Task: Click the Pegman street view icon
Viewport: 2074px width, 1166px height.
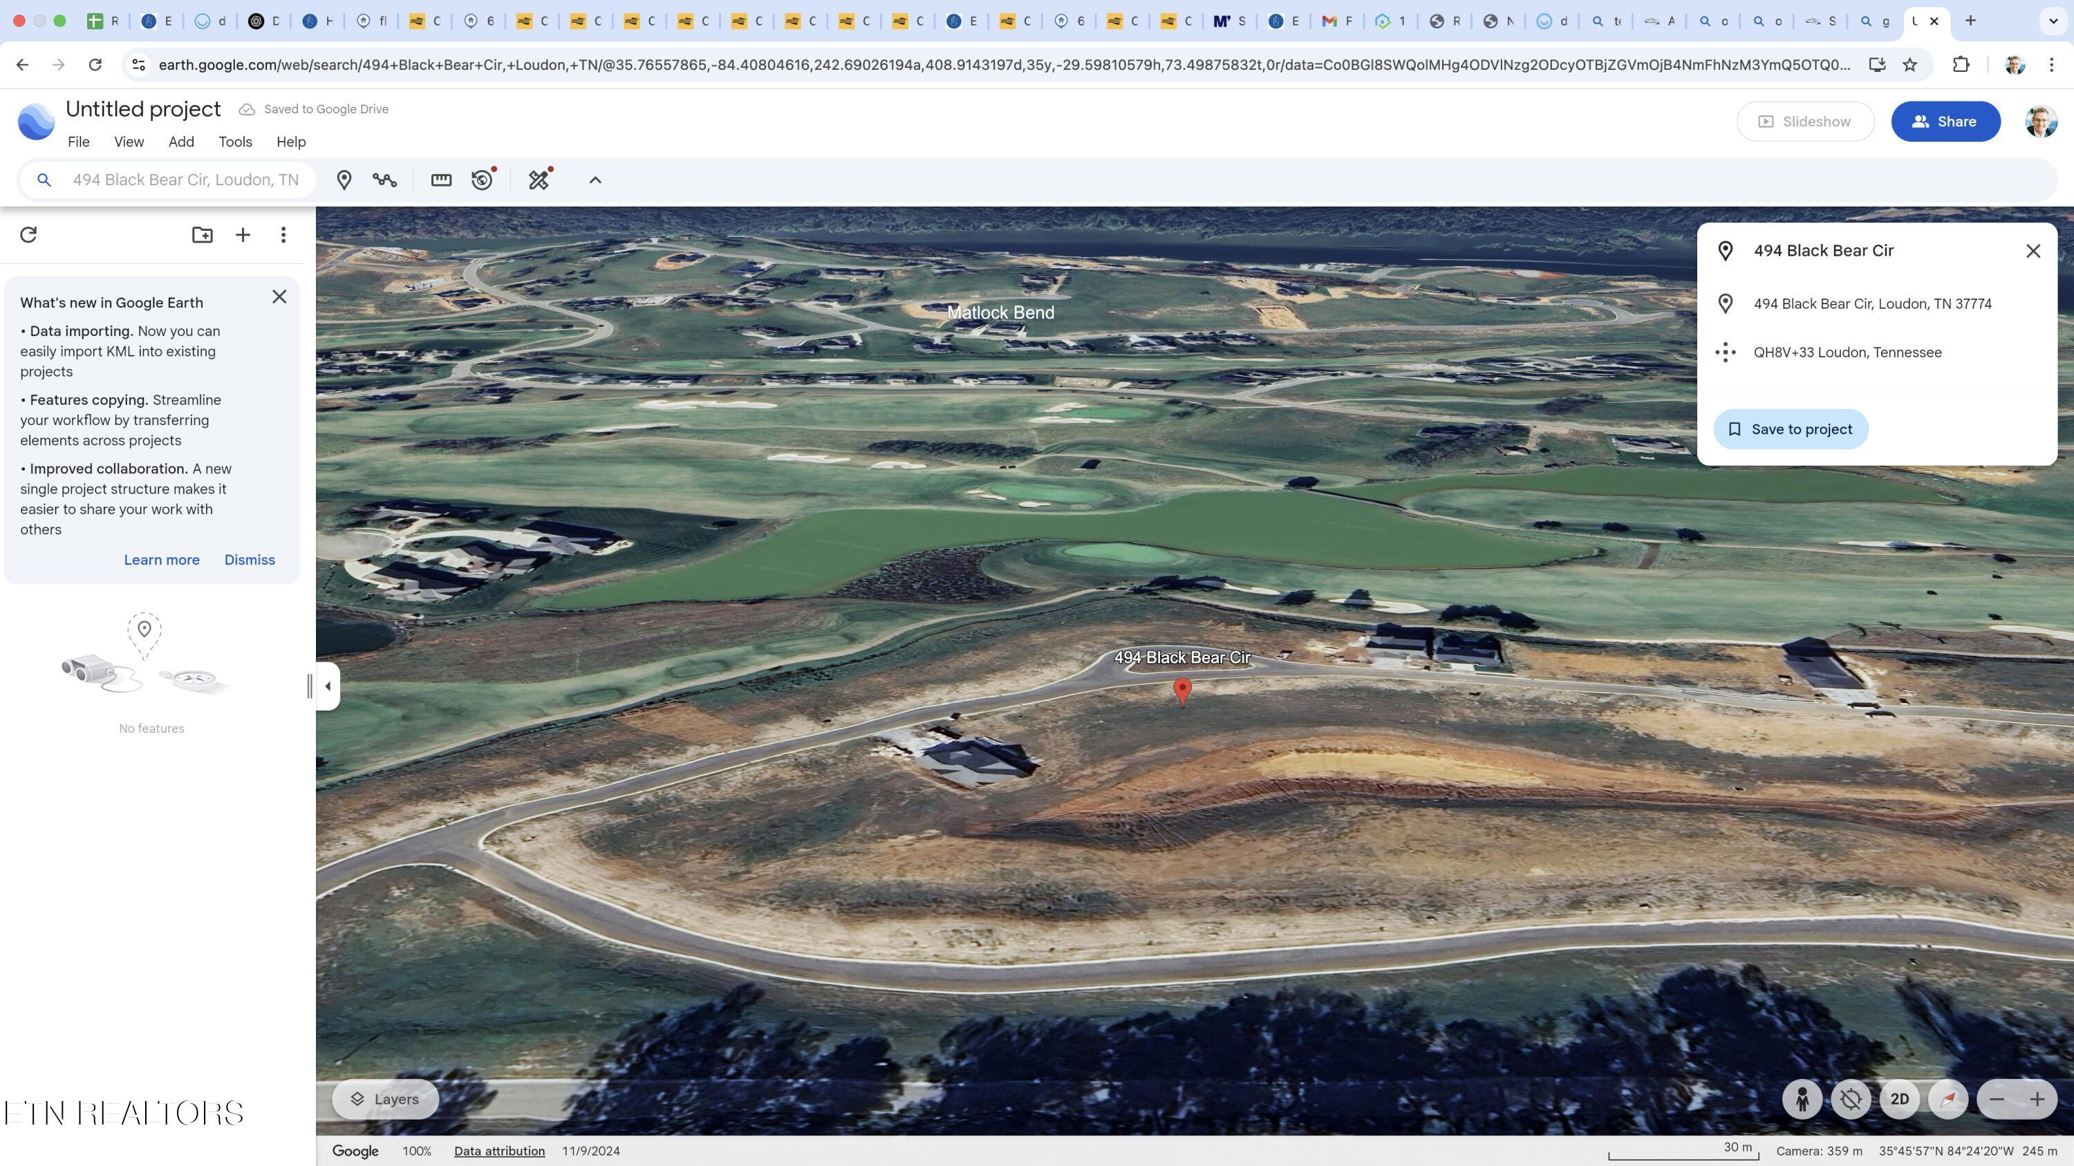Action: [x=1802, y=1099]
